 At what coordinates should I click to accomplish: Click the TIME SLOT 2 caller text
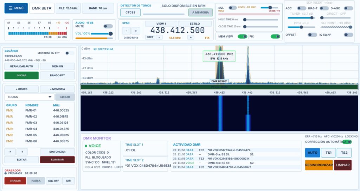tap(148, 165)
